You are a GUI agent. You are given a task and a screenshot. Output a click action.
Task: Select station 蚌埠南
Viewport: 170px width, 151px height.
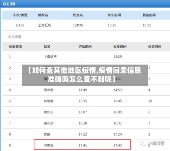pyautogui.click(x=49, y=101)
